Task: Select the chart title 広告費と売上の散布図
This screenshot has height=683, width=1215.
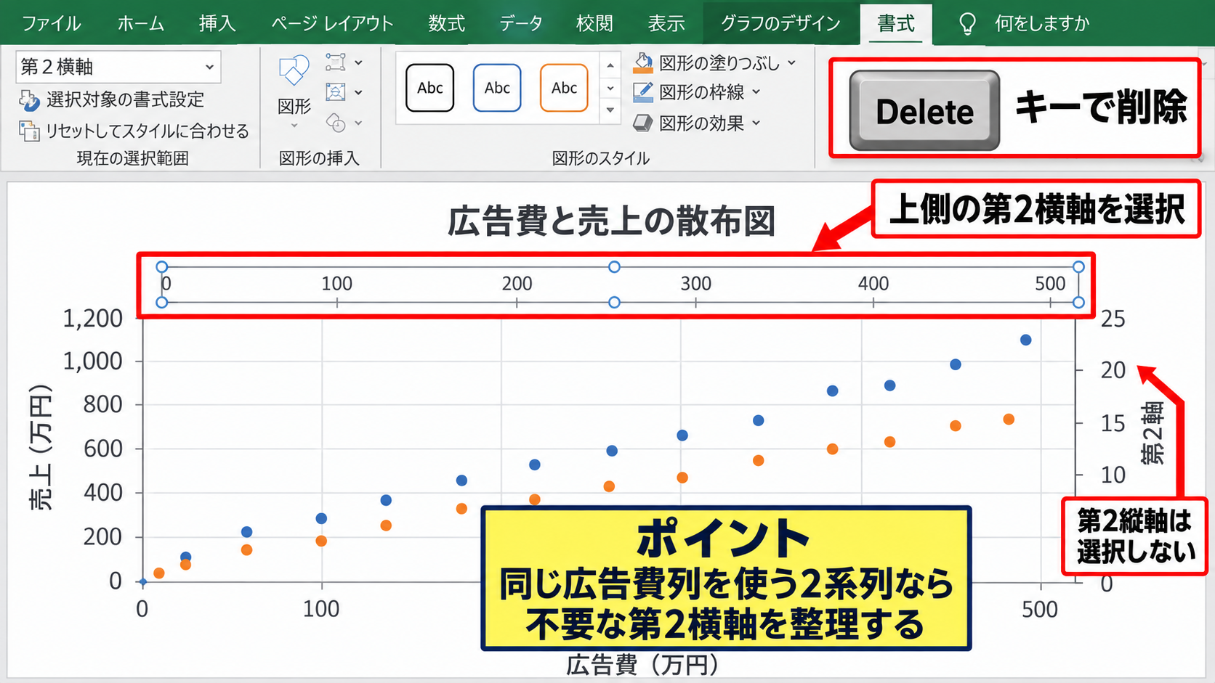Action: (611, 221)
